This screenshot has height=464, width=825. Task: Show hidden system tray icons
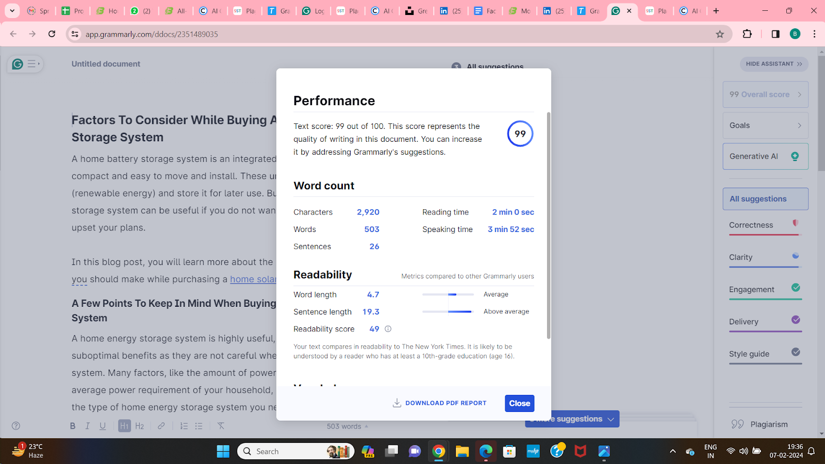coord(673,452)
